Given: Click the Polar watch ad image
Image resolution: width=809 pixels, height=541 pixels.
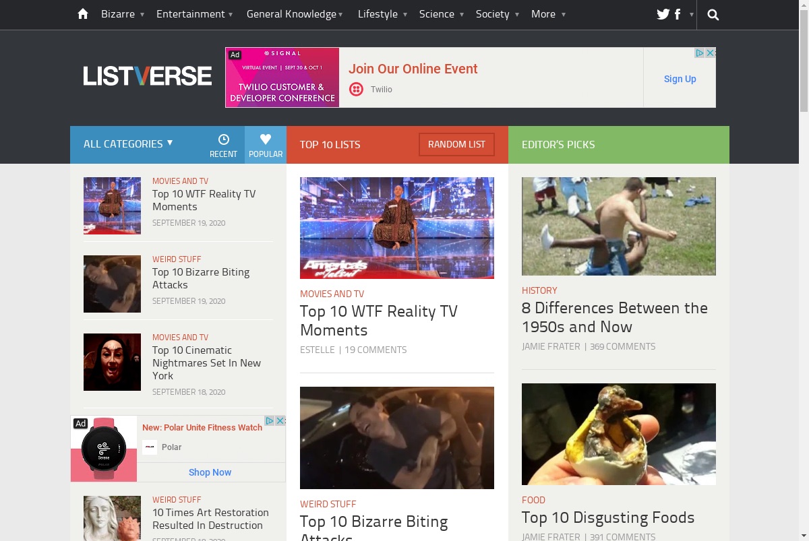Looking at the screenshot, I should click(x=104, y=449).
